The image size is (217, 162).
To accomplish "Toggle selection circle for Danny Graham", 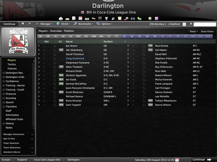I will 144,92.
